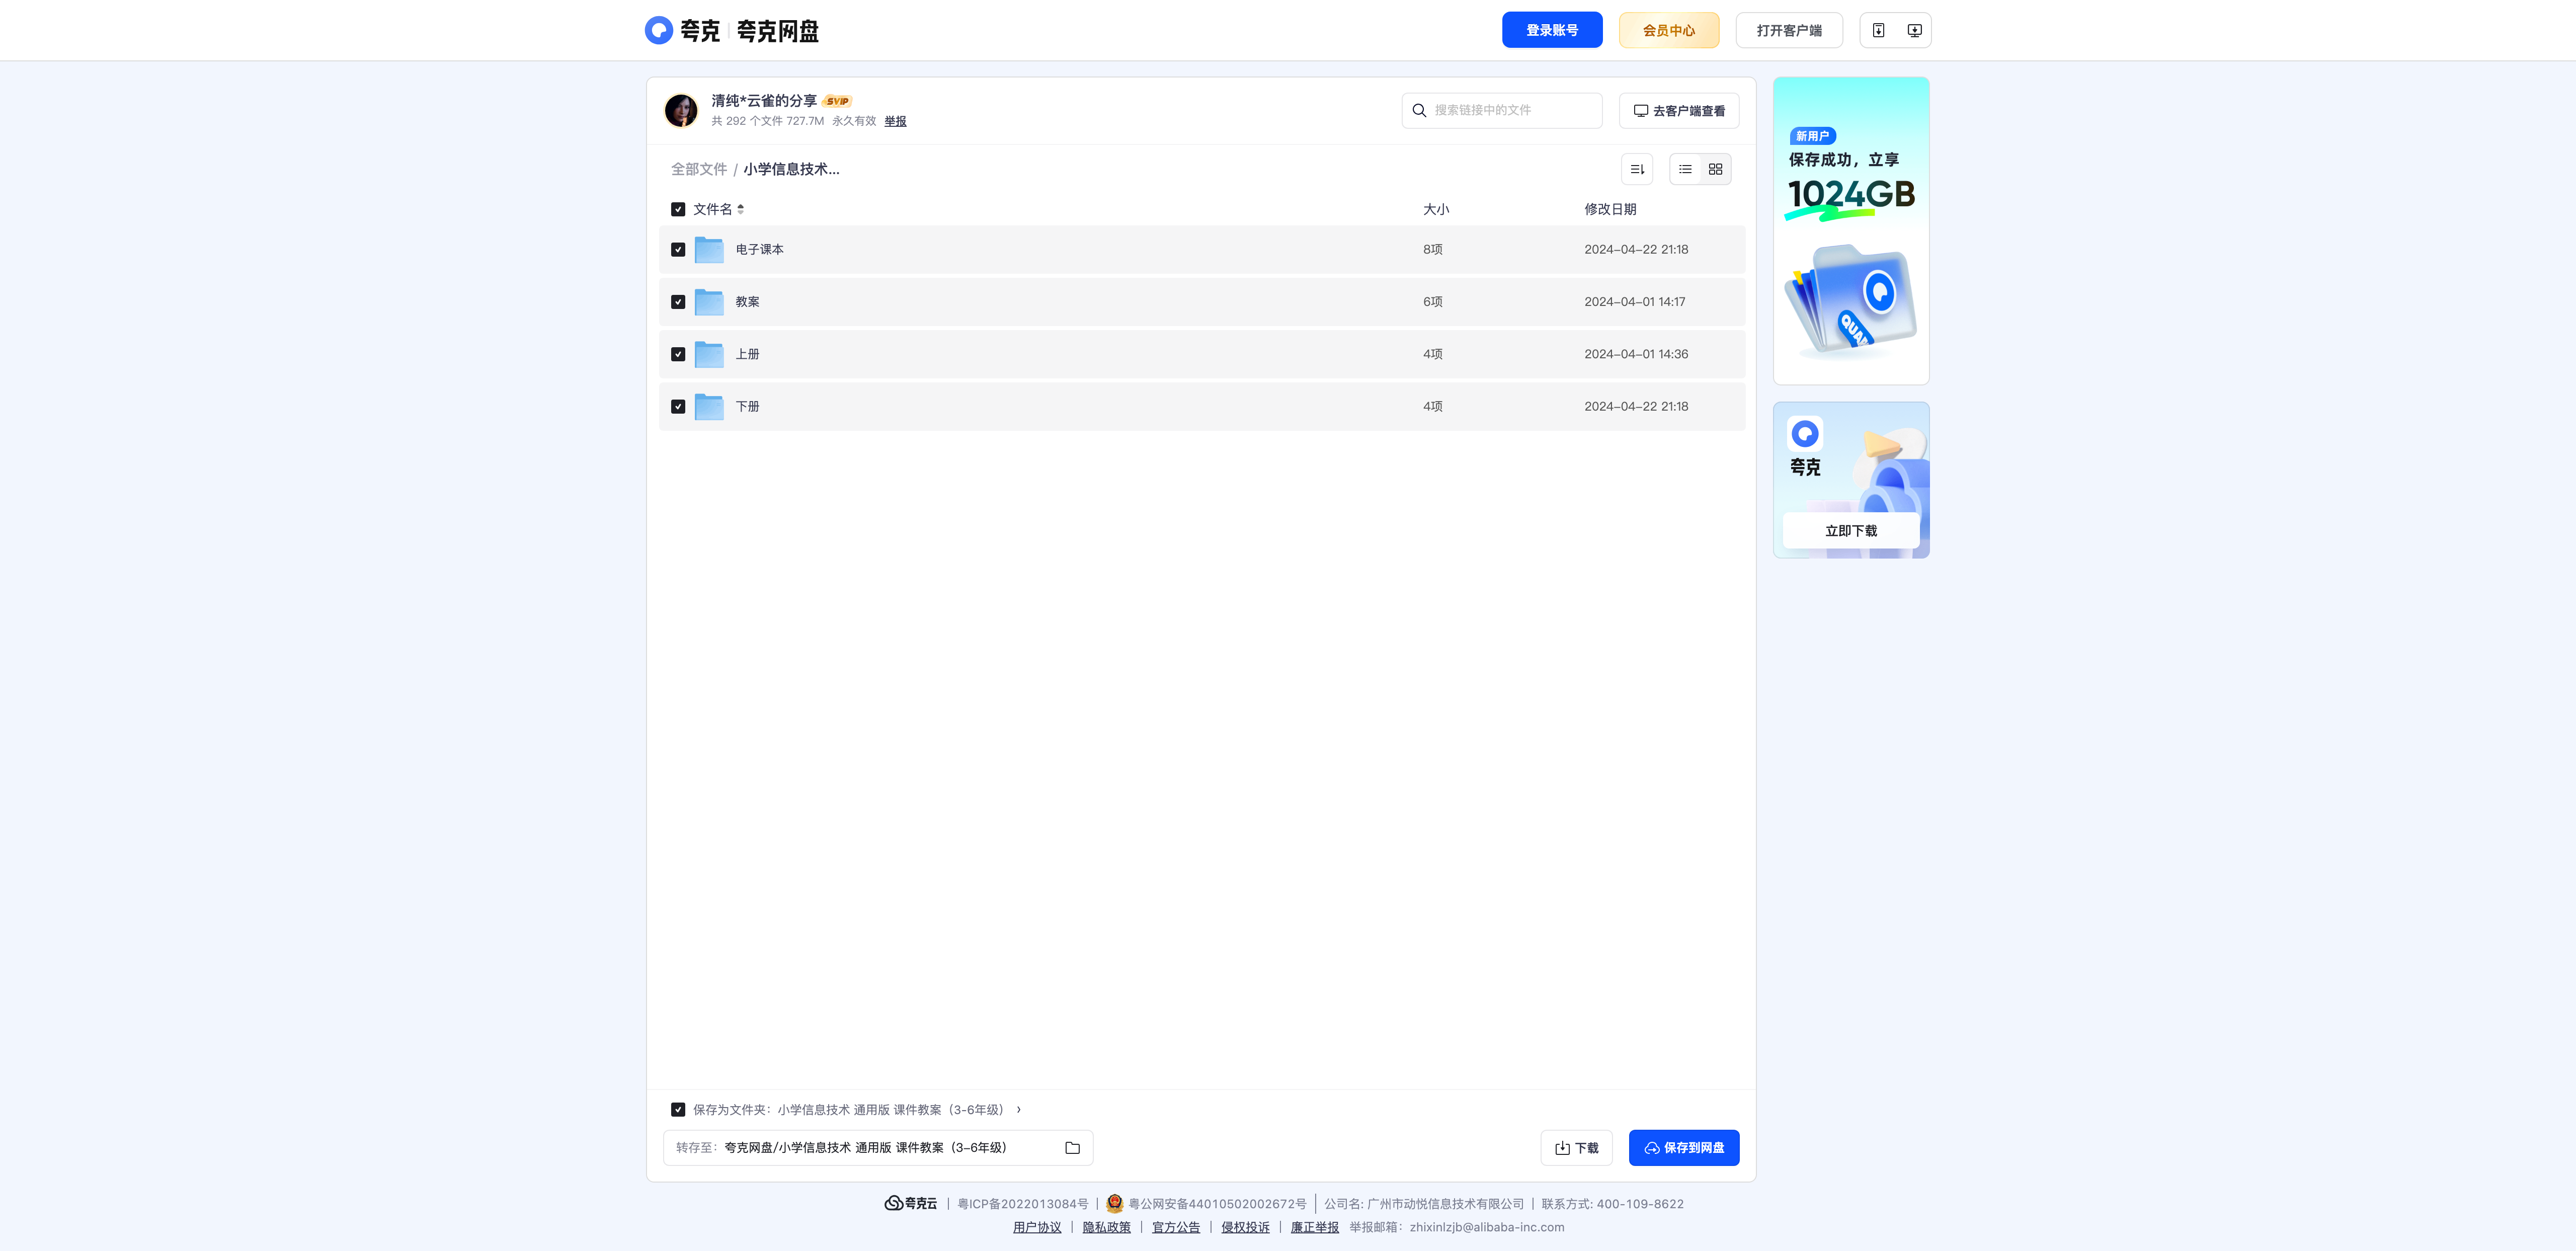The image size is (2576, 1251).
Task: Click the 举报 link
Action: [x=895, y=121]
